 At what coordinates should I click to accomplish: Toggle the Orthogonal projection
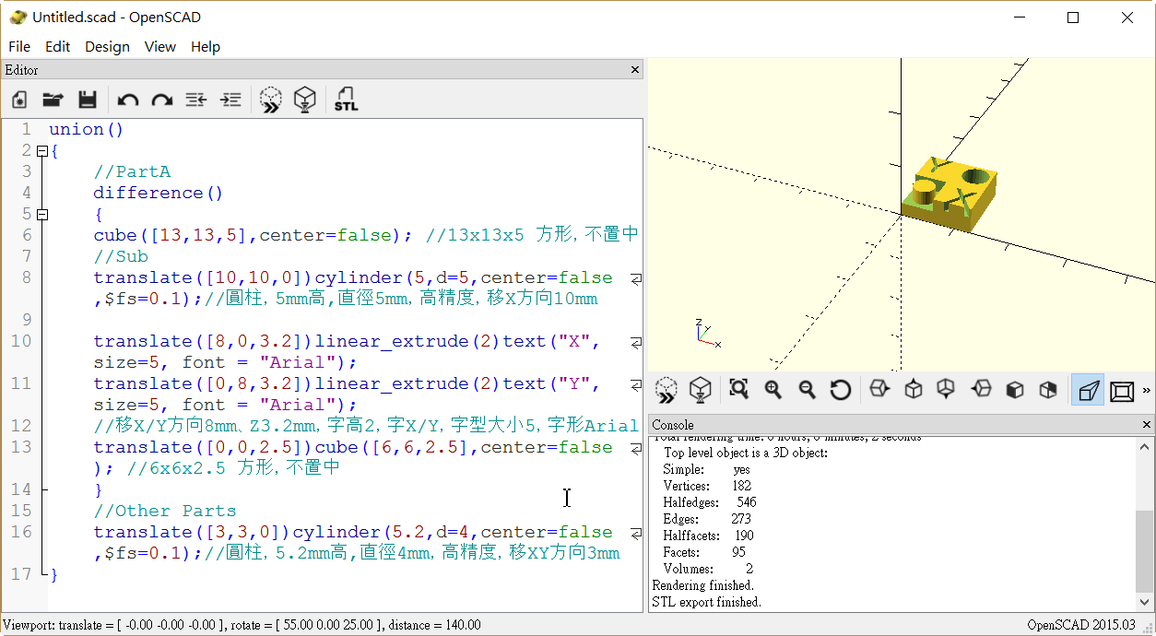pos(1122,391)
